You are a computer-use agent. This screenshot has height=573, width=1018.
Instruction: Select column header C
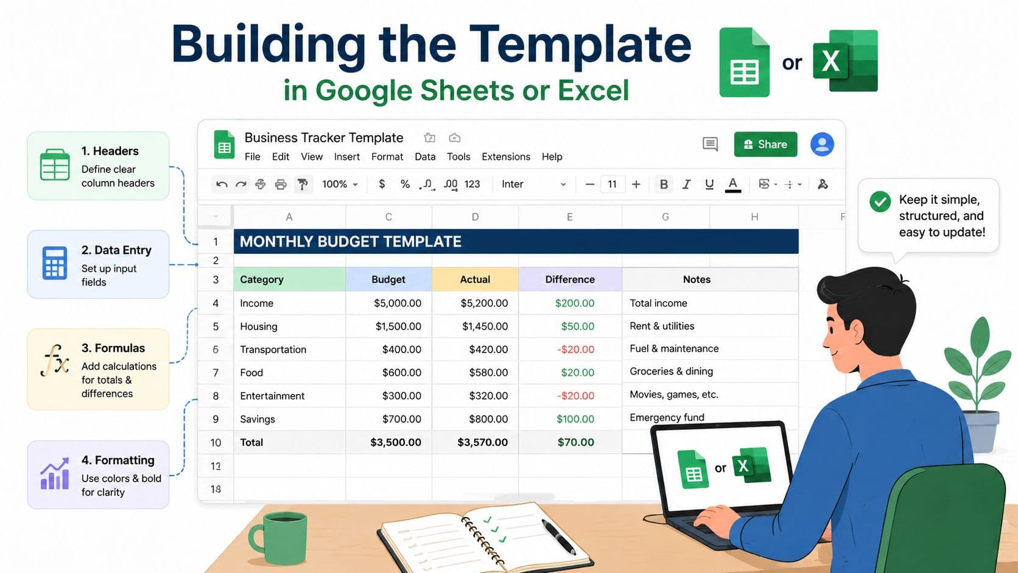(x=388, y=217)
